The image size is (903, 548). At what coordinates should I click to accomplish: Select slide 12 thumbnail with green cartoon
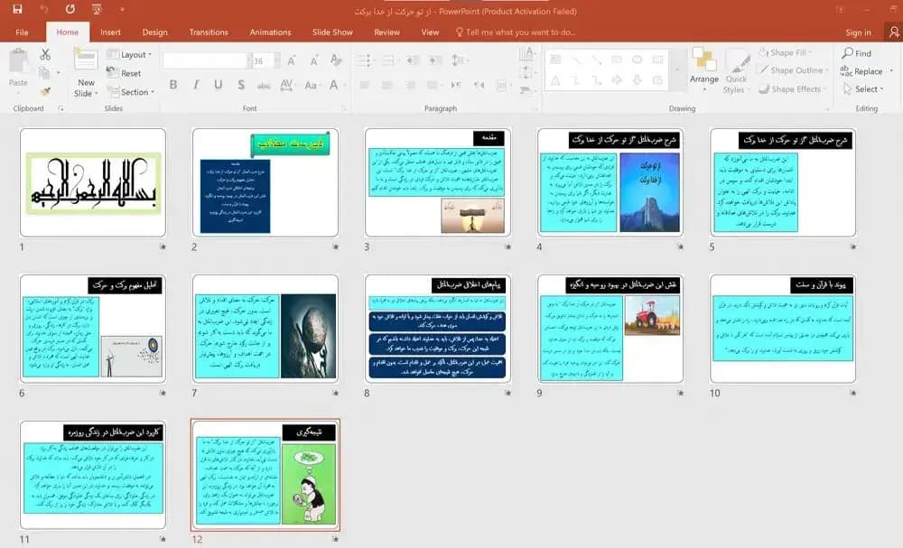tap(265, 475)
